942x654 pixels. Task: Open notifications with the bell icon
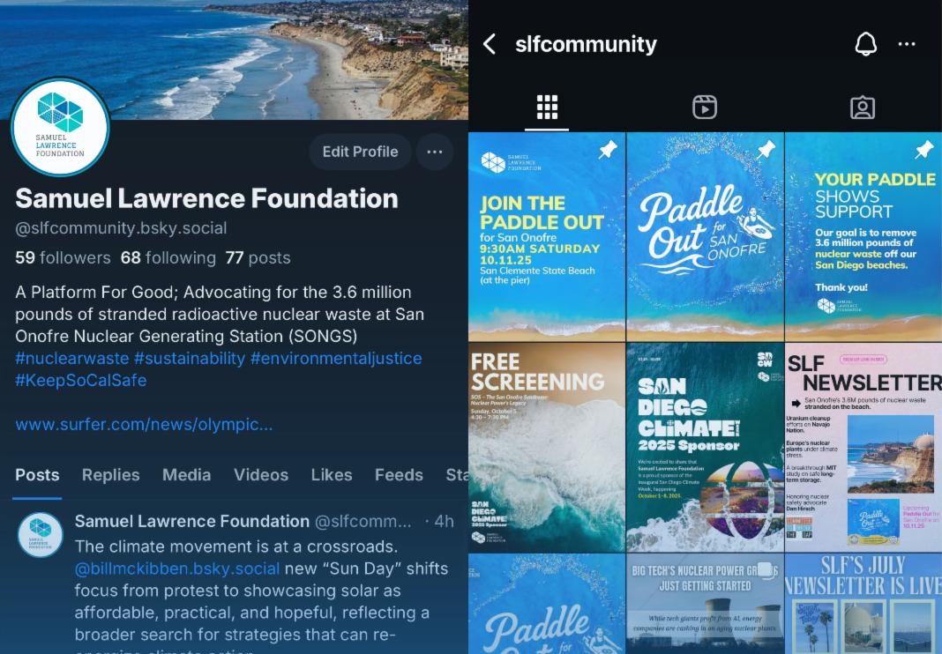[x=865, y=44]
